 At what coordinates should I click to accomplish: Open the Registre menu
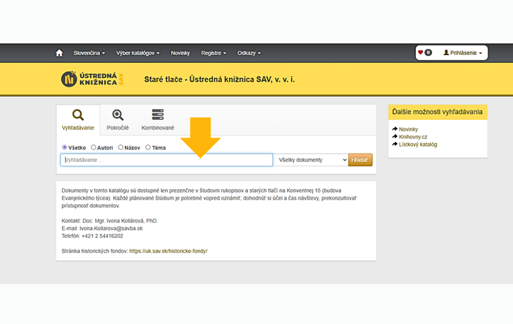[x=213, y=53]
